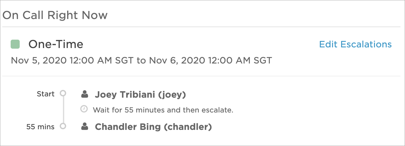Open the Edit Escalations link
Screen dimensions: 405x146
(x=355, y=44)
